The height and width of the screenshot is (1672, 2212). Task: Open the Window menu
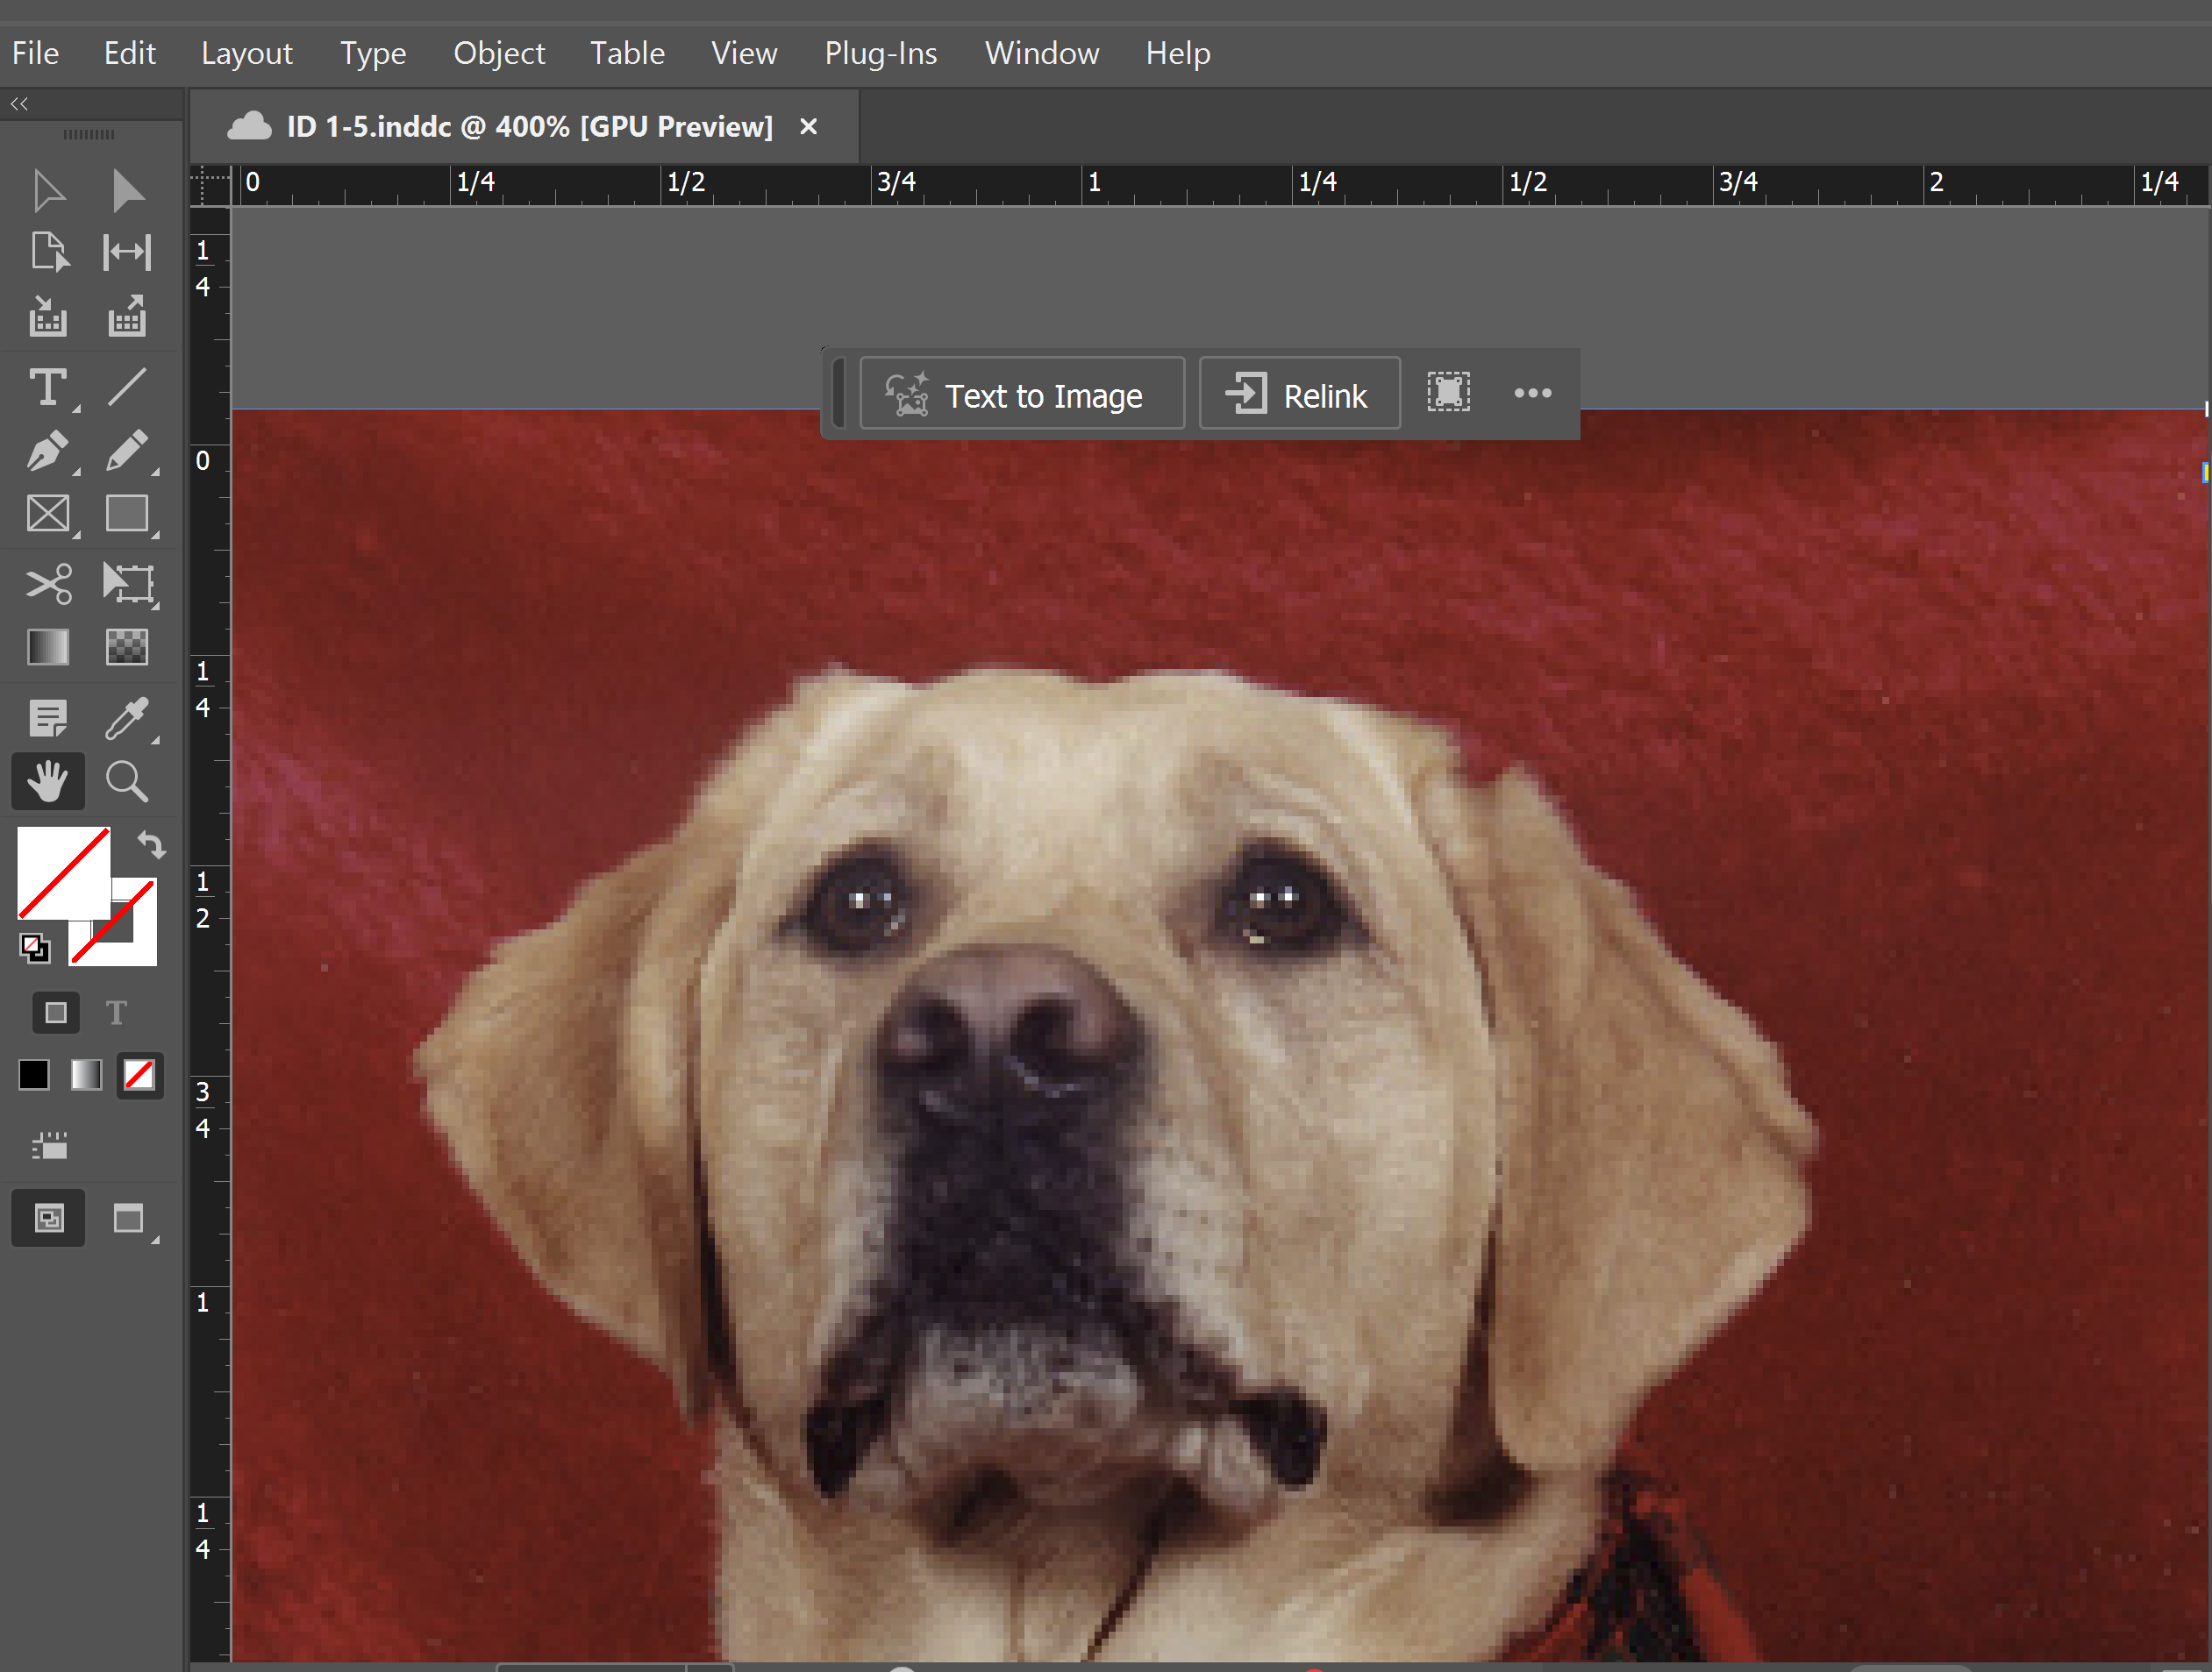click(1042, 53)
